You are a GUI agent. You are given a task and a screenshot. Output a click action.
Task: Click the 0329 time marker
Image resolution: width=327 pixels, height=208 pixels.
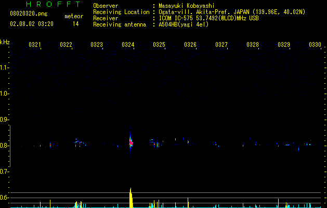point(284,45)
